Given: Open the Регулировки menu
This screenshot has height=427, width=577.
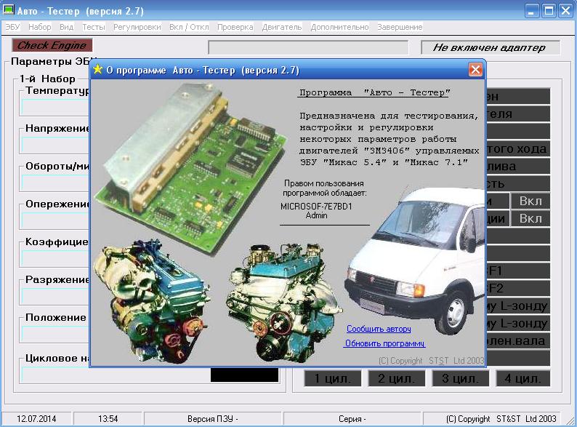Looking at the screenshot, I should 137,27.
